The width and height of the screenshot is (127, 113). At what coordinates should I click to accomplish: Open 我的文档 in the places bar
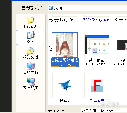(x=30, y=53)
